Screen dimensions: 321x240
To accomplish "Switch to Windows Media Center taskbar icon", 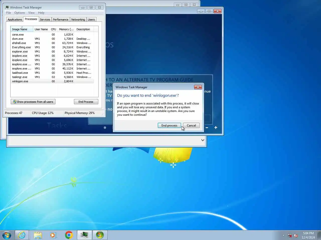I will pyautogui.click(x=100, y=235).
